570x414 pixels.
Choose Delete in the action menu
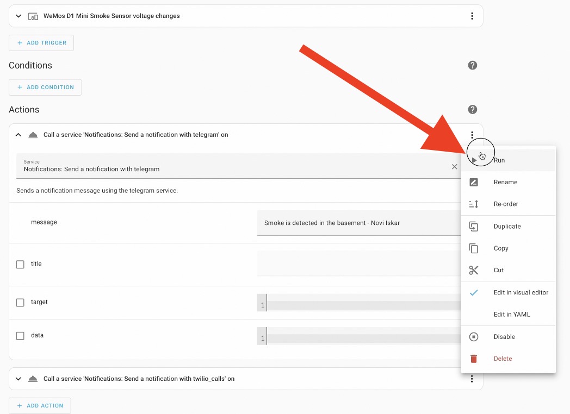[x=508, y=359]
